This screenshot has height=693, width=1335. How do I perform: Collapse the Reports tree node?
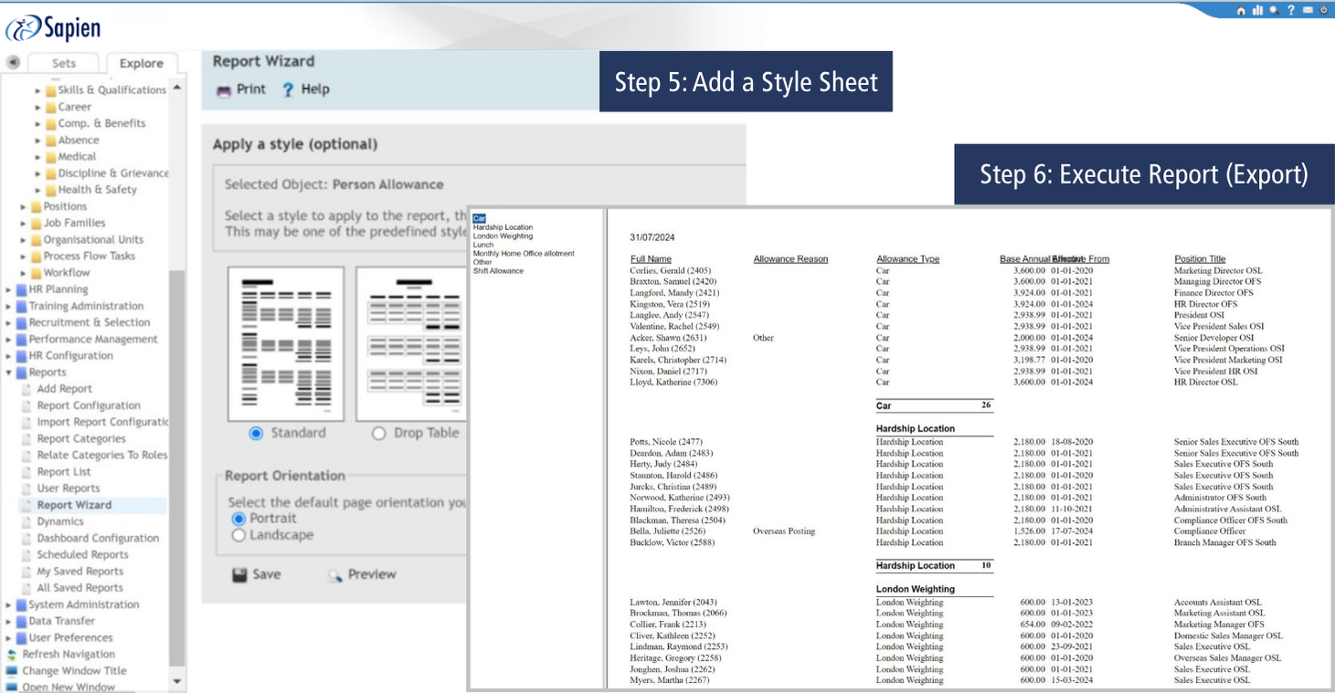(x=9, y=373)
